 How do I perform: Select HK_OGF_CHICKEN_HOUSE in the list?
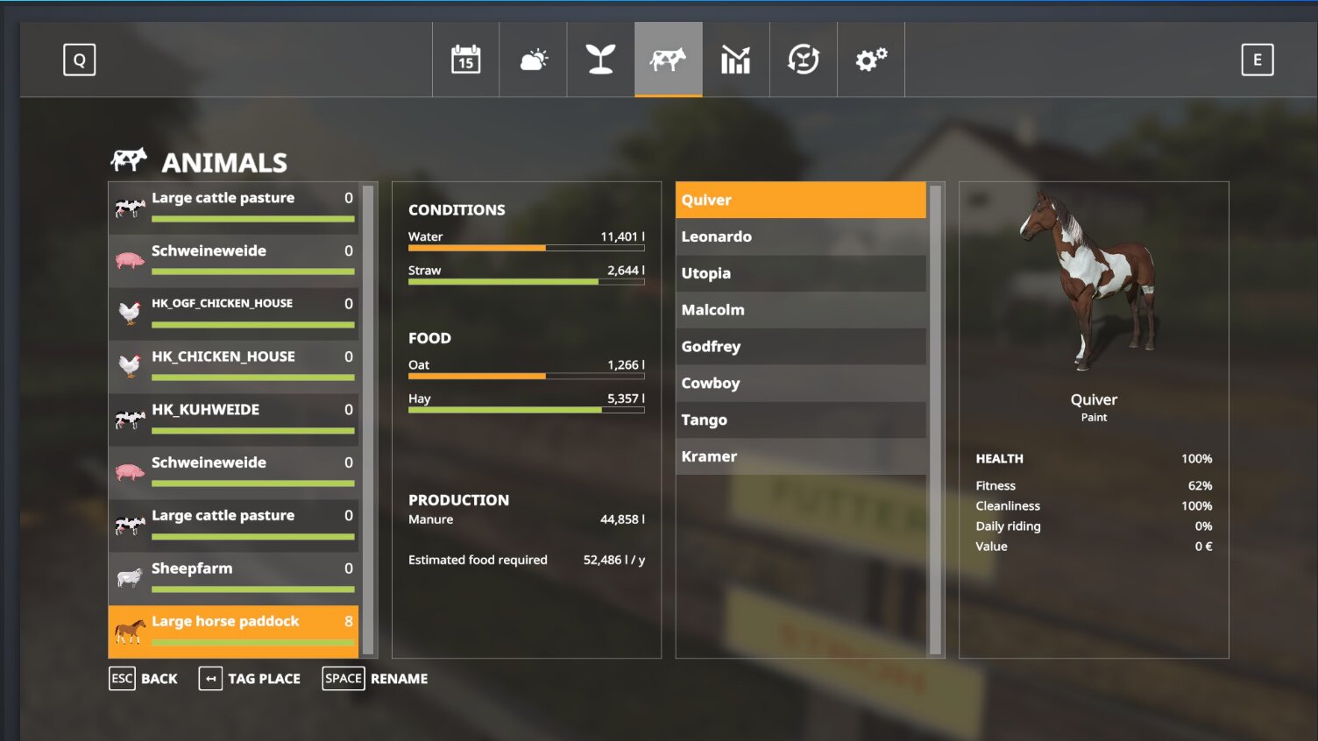(x=233, y=313)
